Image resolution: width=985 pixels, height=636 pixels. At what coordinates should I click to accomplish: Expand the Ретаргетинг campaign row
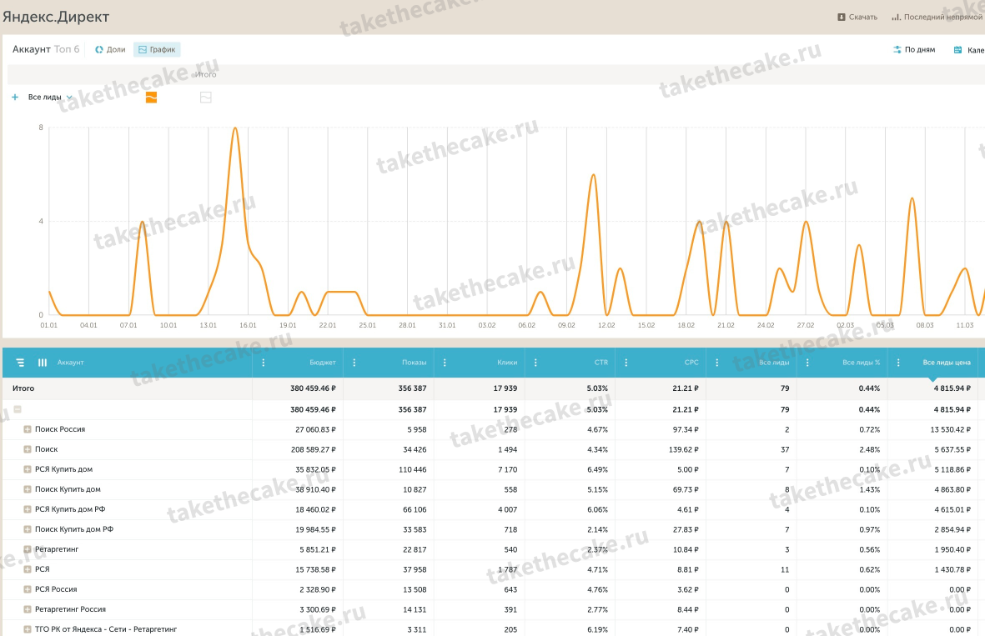coord(28,549)
